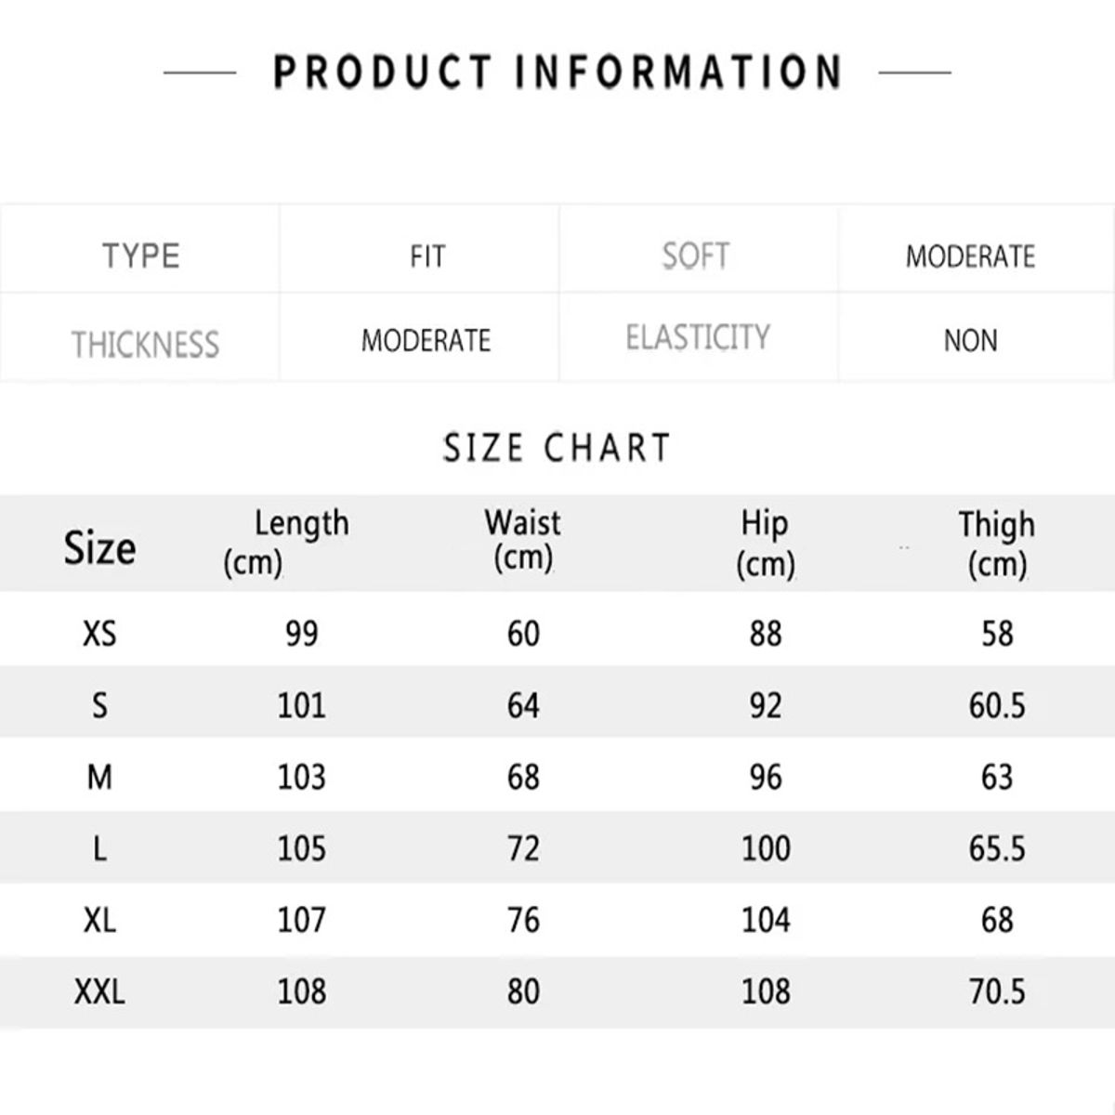Select the Hip (cm) column header

click(765, 543)
